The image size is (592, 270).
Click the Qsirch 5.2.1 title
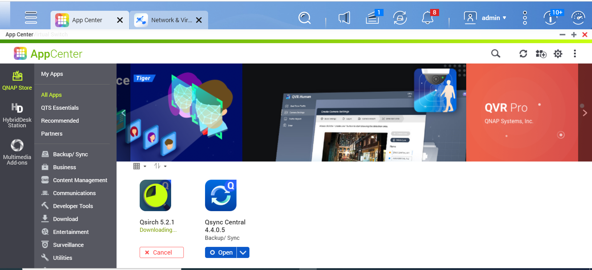pyautogui.click(x=157, y=222)
